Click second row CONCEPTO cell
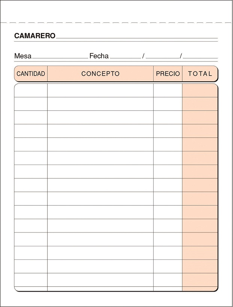Viewport: 233px width, 307px height. (x=100, y=104)
